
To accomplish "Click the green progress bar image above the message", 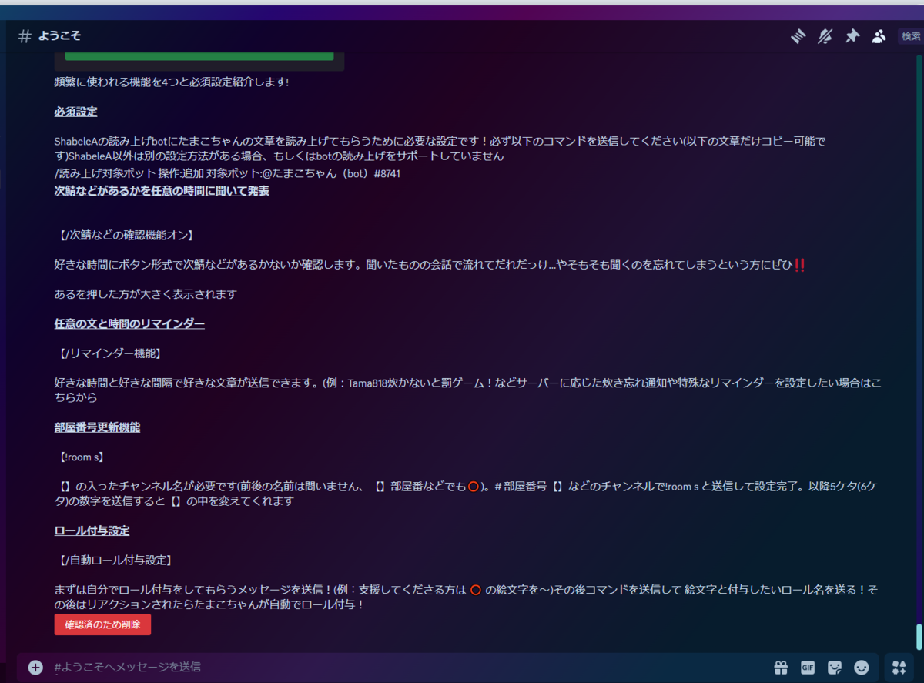I will (x=198, y=55).
